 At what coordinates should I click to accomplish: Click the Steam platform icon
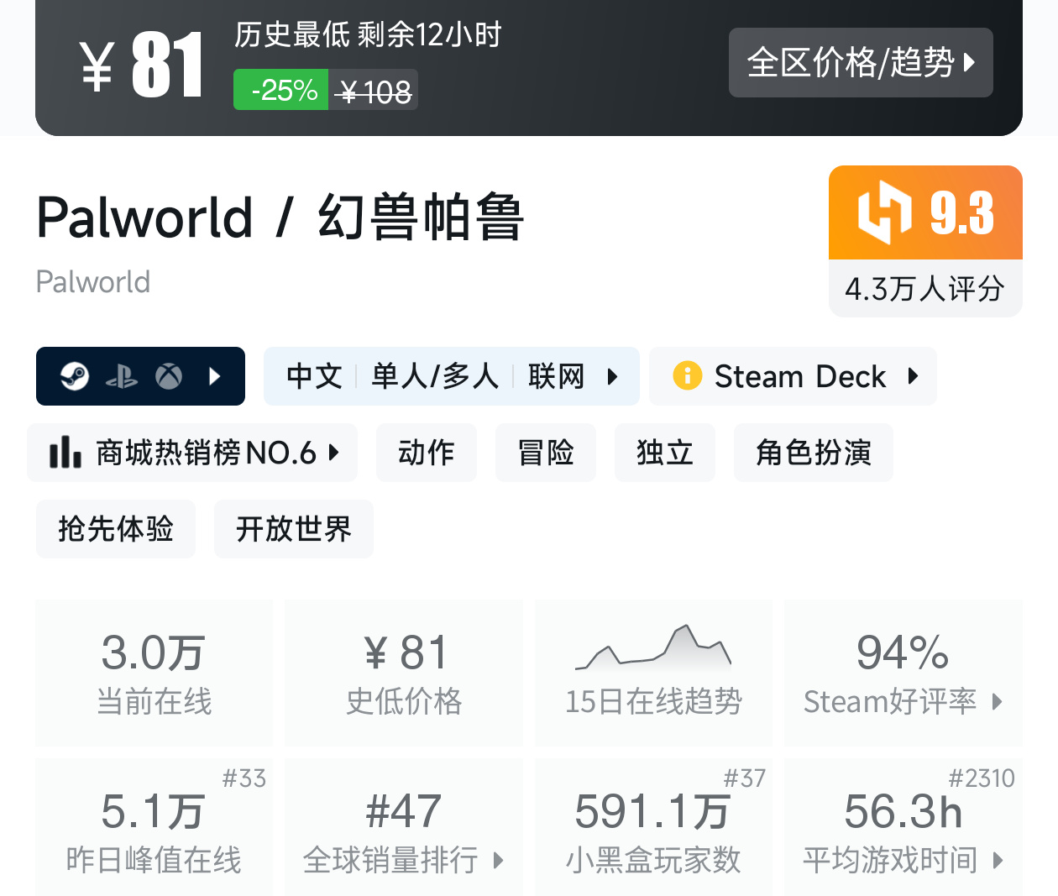click(x=75, y=376)
